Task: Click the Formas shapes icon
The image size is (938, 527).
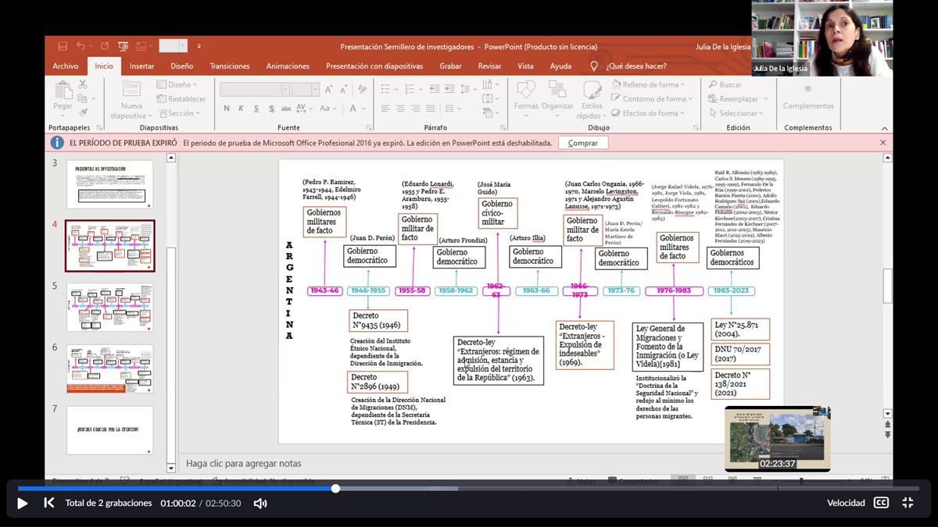Action: click(x=526, y=91)
